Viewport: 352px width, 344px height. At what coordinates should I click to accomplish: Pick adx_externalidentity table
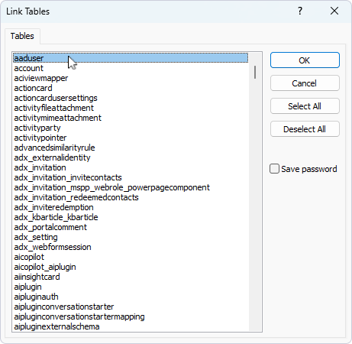pyautogui.click(x=131, y=157)
